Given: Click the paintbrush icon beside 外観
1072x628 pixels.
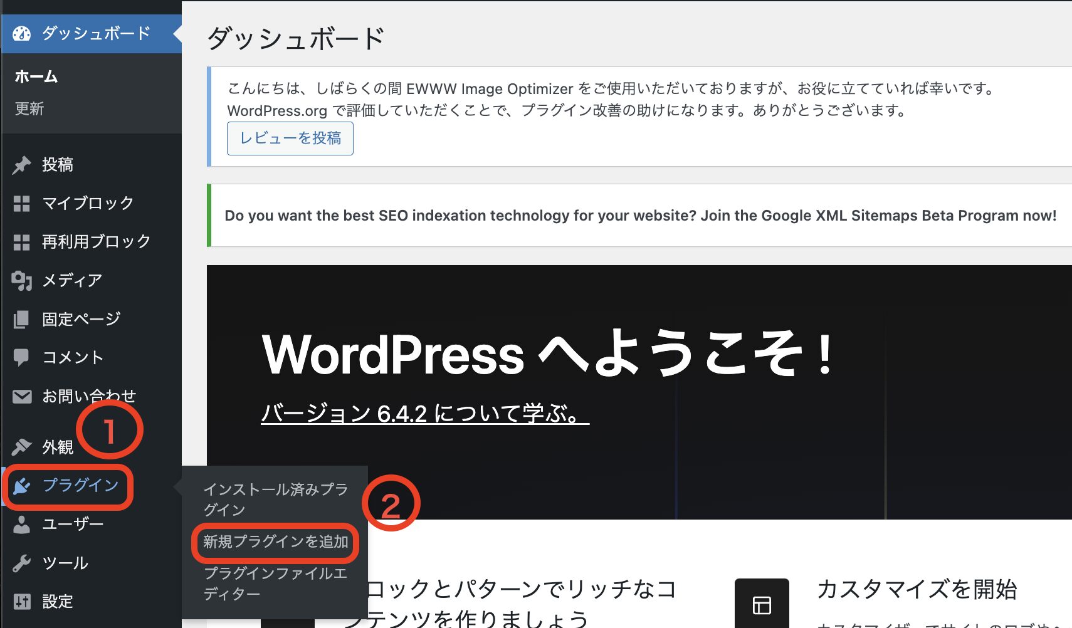Looking at the screenshot, I should [x=22, y=447].
